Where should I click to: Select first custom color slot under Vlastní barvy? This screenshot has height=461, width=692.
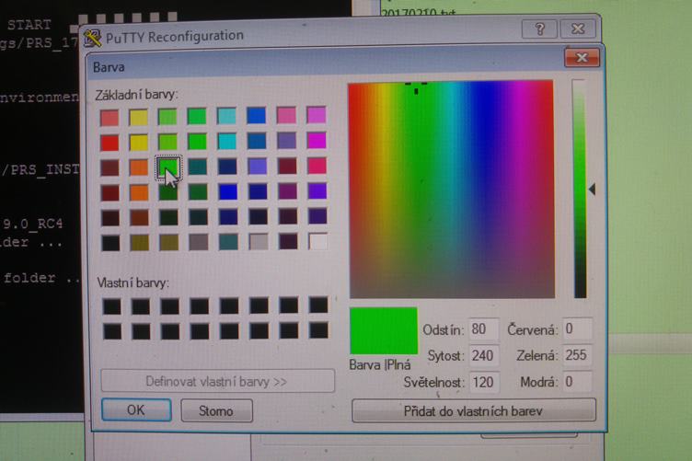pos(111,306)
